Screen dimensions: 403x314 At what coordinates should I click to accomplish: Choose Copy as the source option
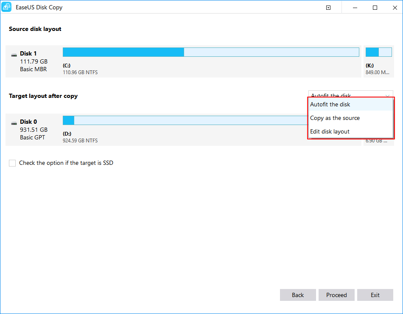point(335,118)
